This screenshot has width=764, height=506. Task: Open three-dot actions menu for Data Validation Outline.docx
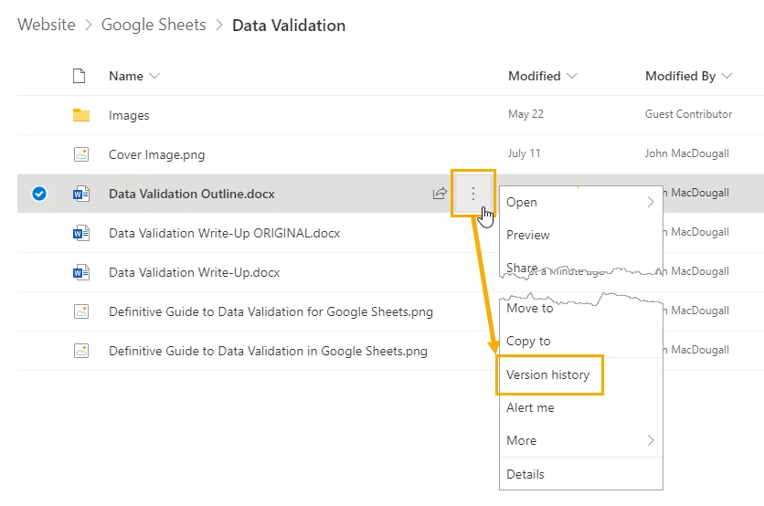(x=472, y=194)
